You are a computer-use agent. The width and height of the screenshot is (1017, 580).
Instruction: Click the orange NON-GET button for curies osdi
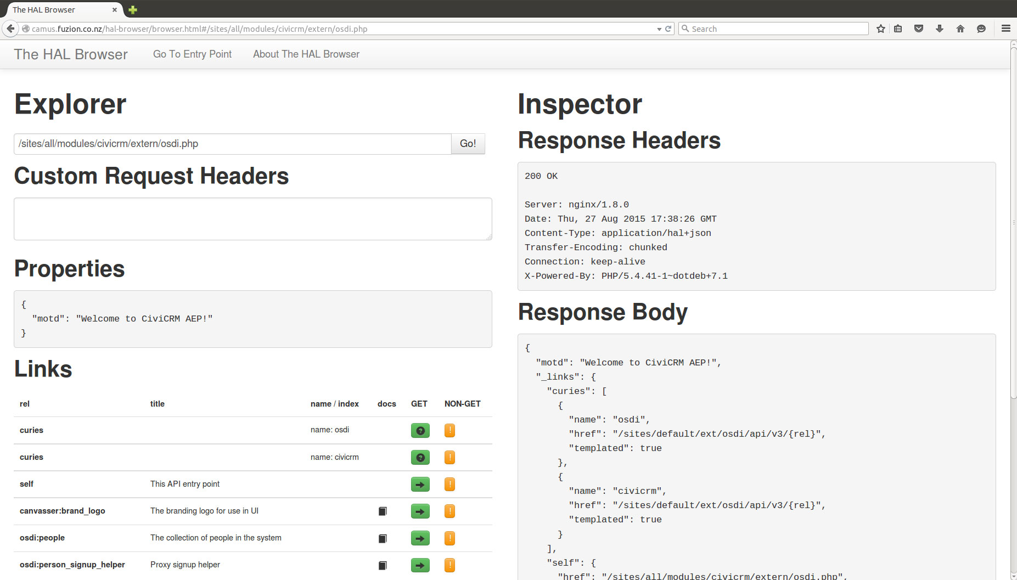pyautogui.click(x=449, y=431)
